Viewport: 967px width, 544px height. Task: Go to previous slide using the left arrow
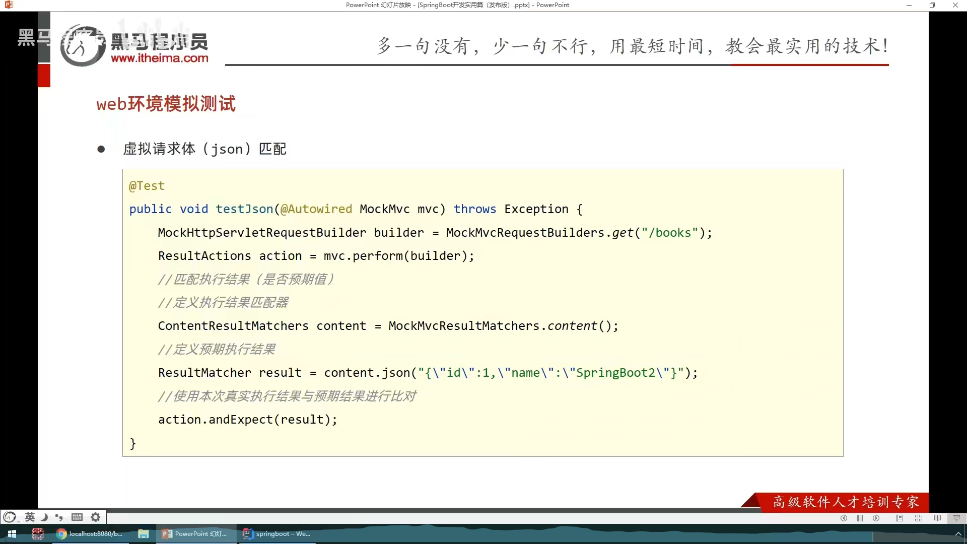pos(844,518)
